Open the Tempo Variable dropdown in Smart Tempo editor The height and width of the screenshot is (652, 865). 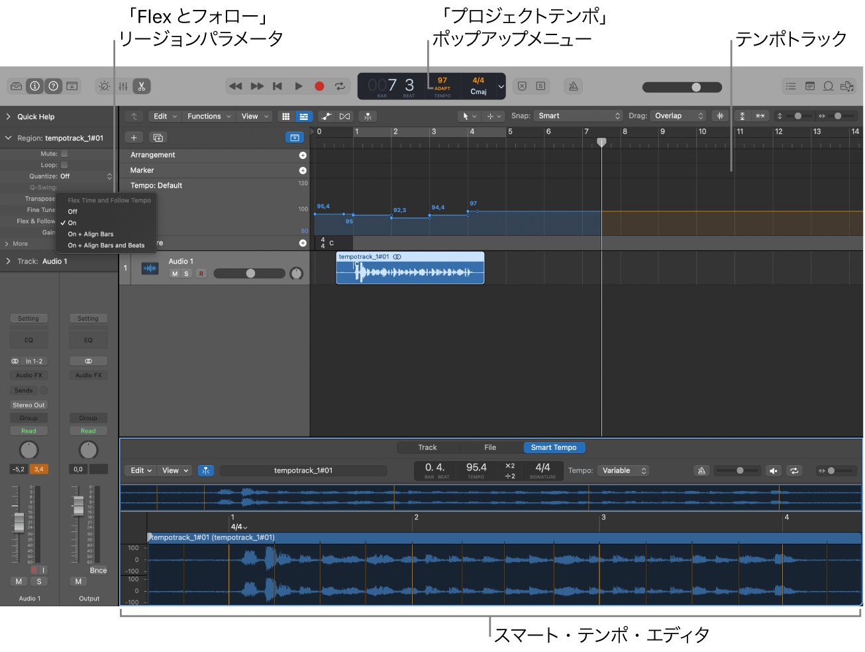pos(623,470)
